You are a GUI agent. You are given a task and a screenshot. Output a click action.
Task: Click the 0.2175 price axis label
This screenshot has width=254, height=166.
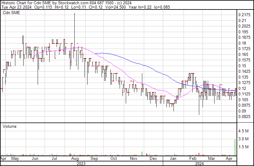pos(245,15)
